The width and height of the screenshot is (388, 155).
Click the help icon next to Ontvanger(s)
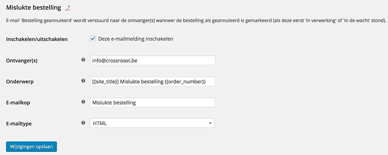tap(83, 60)
